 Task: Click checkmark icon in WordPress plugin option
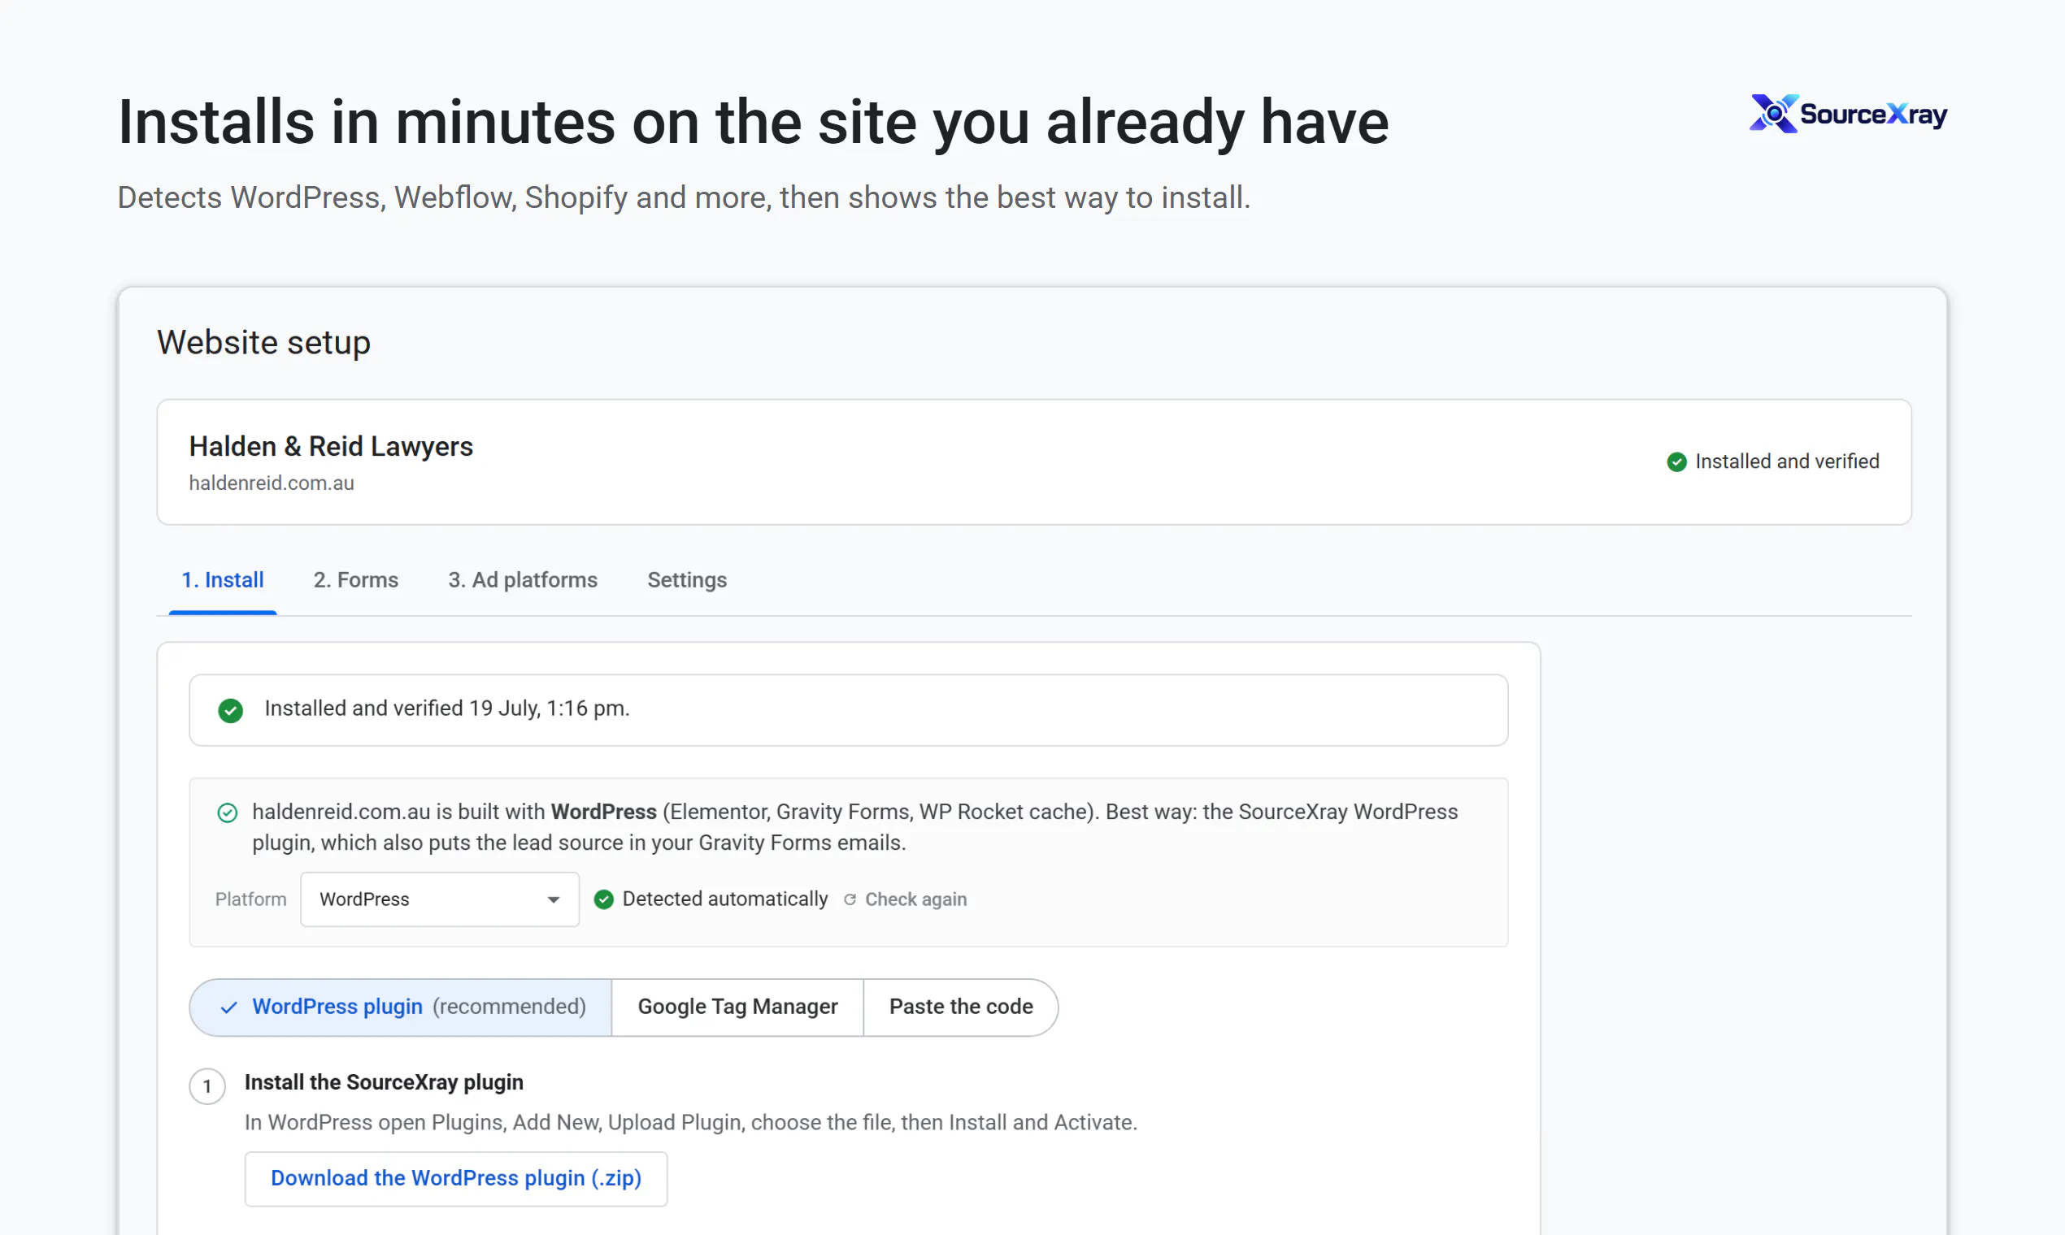pos(229,1007)
